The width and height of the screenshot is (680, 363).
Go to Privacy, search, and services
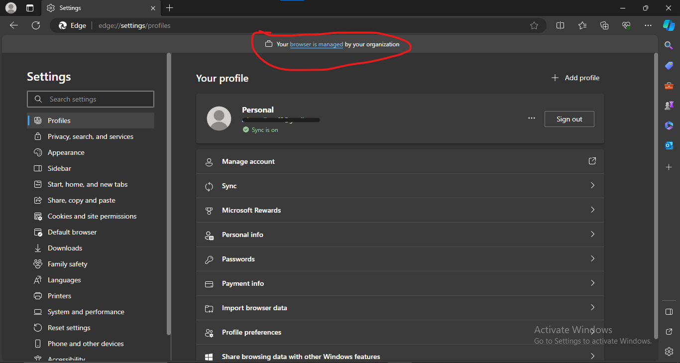(x=91, y=136)
